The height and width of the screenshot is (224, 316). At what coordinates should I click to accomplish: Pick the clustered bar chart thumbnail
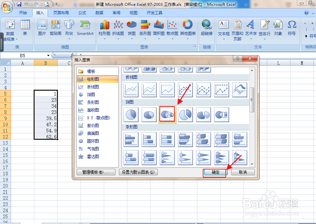(x=131, y=139)
